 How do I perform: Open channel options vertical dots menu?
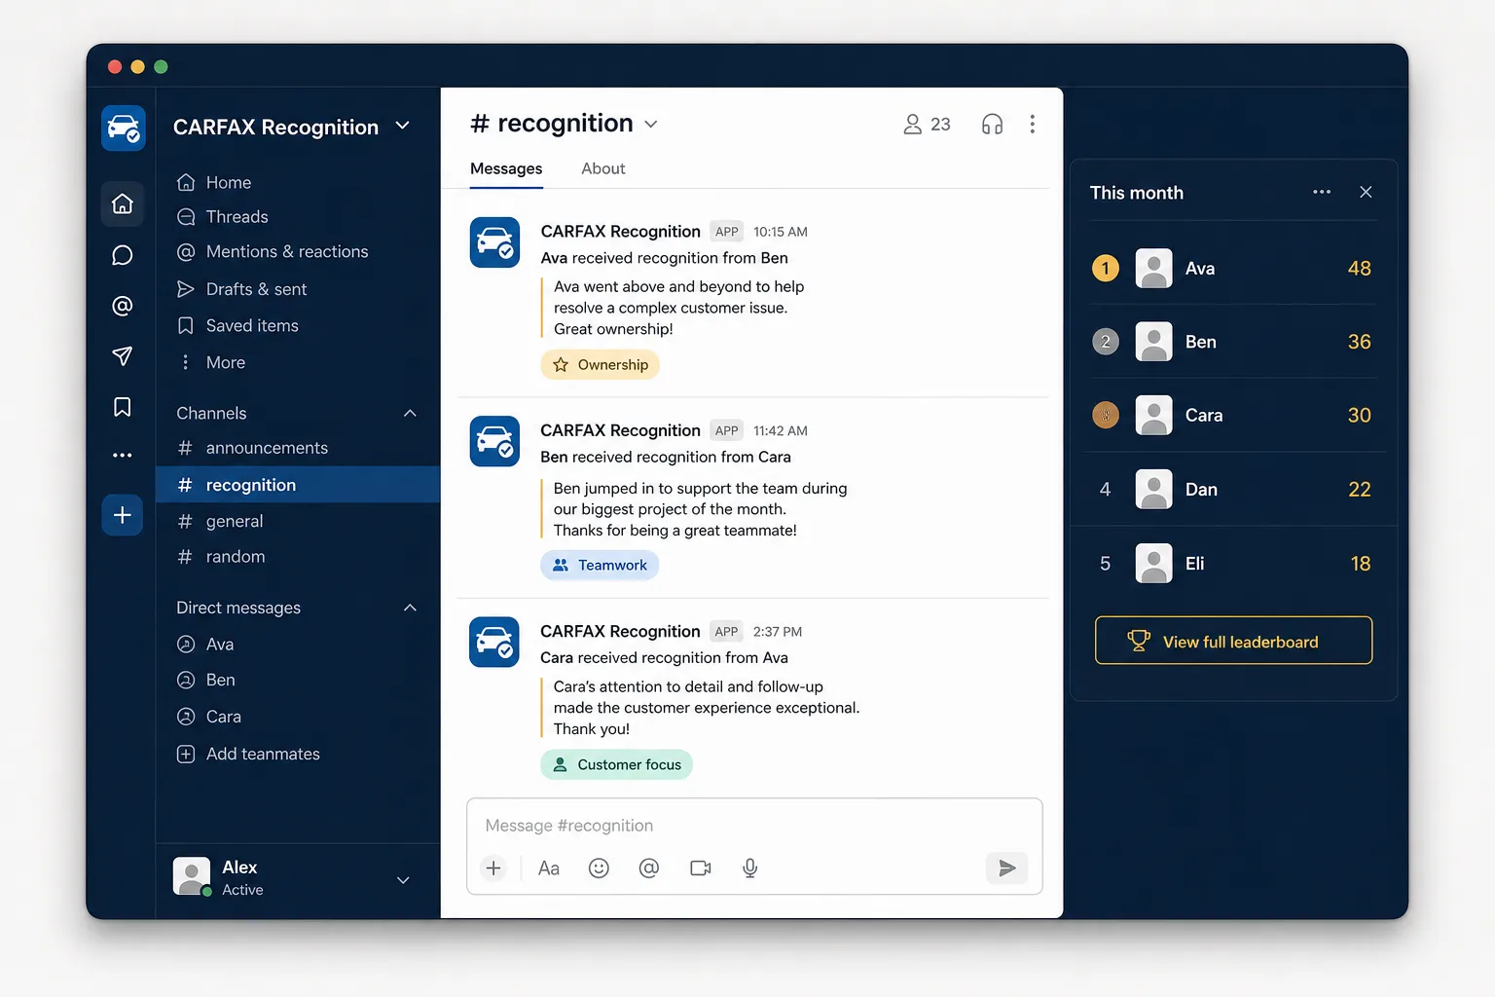(x=1033, y=125)
